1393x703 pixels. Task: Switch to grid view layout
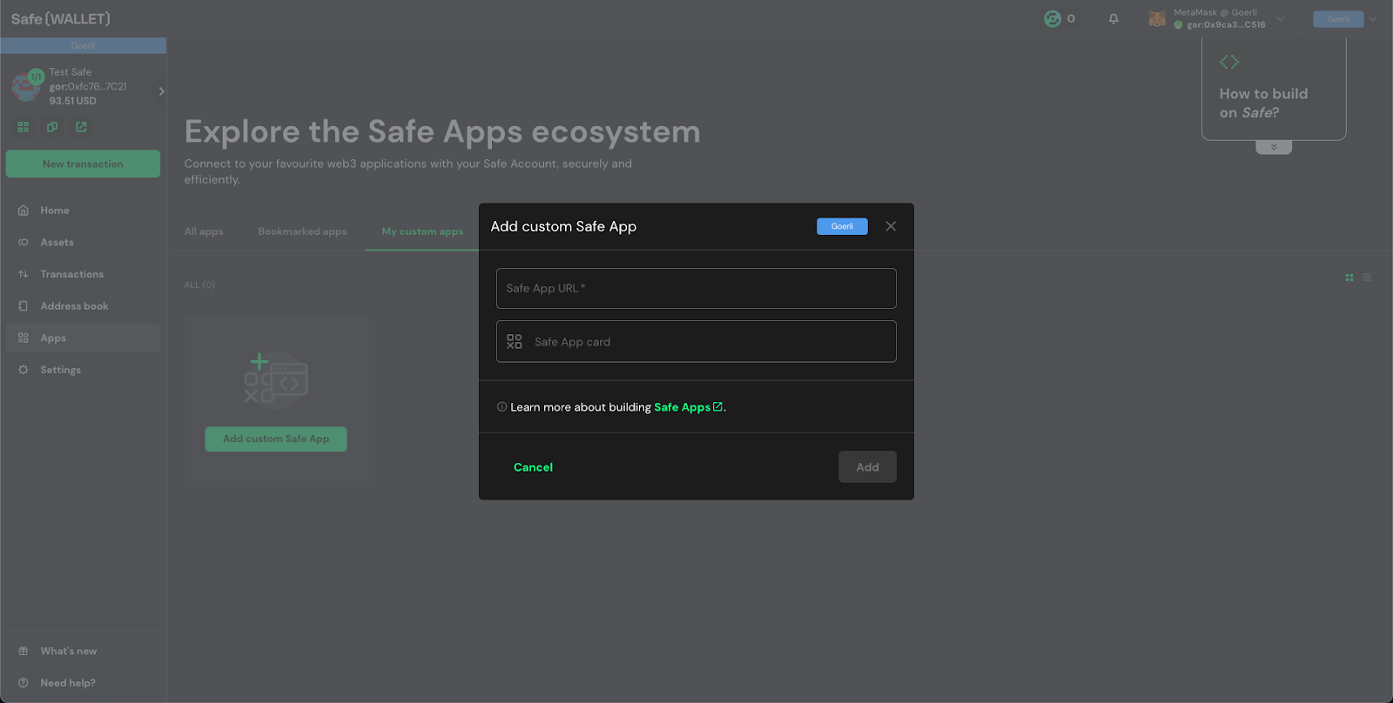pyautogui.click(x=1349, y=278)
